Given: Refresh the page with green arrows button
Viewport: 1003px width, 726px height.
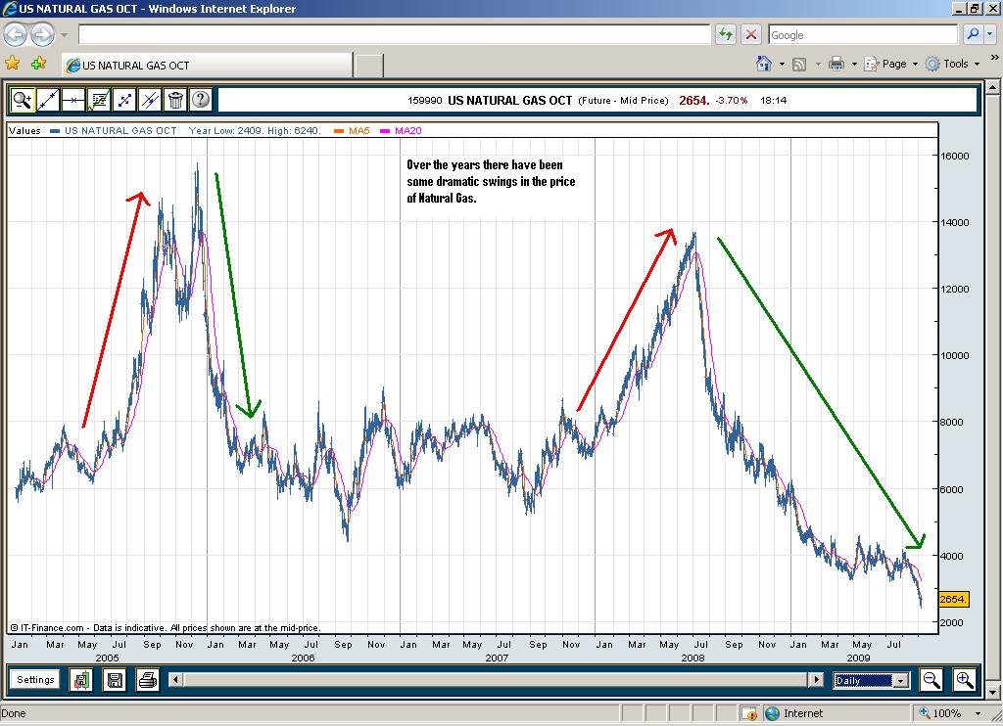Looking at the screenshot, I should [725, 34].
